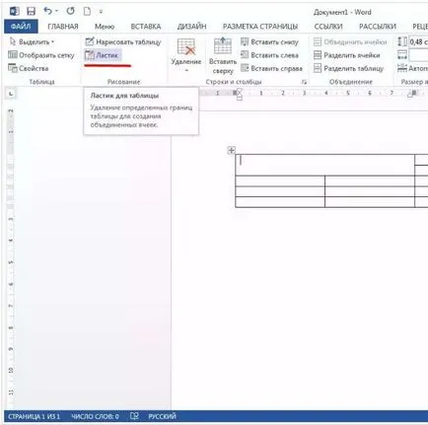Screen dimensions: 428x425
Task: Activate Нарисовать таблицу draw table tool
Action: [x=123, y=42]
